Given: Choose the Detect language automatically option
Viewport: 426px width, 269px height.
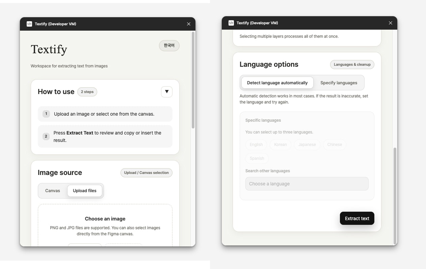Looking at the screenshot, I should (x=277, y=83).
